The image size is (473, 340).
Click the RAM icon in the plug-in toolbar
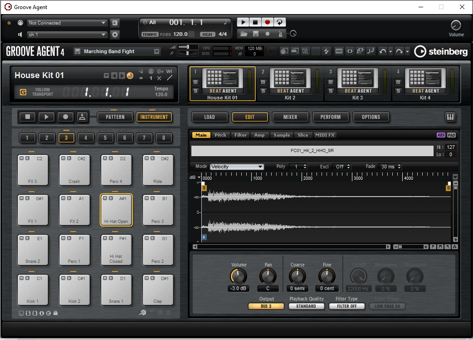click(x=339, y=51)
